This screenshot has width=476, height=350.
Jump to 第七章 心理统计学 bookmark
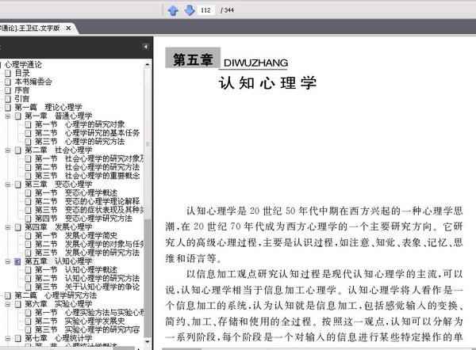[58, 338]
